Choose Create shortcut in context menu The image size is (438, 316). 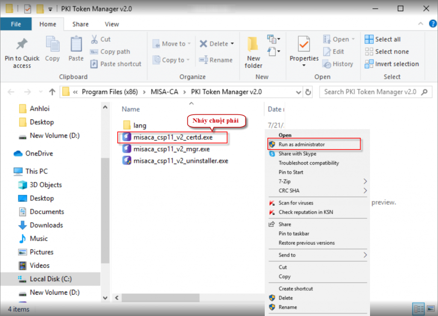pyautogui.click(x=318, y=289)
